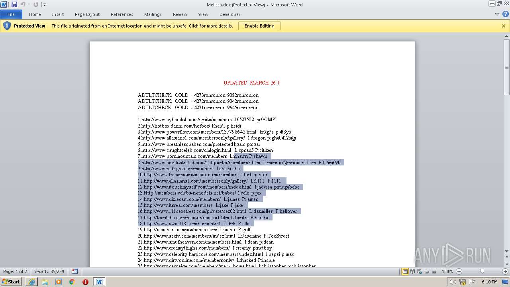Click the network tray icon
The width and height of the screenshot is (510, 287).
click(x=463, y=282)
